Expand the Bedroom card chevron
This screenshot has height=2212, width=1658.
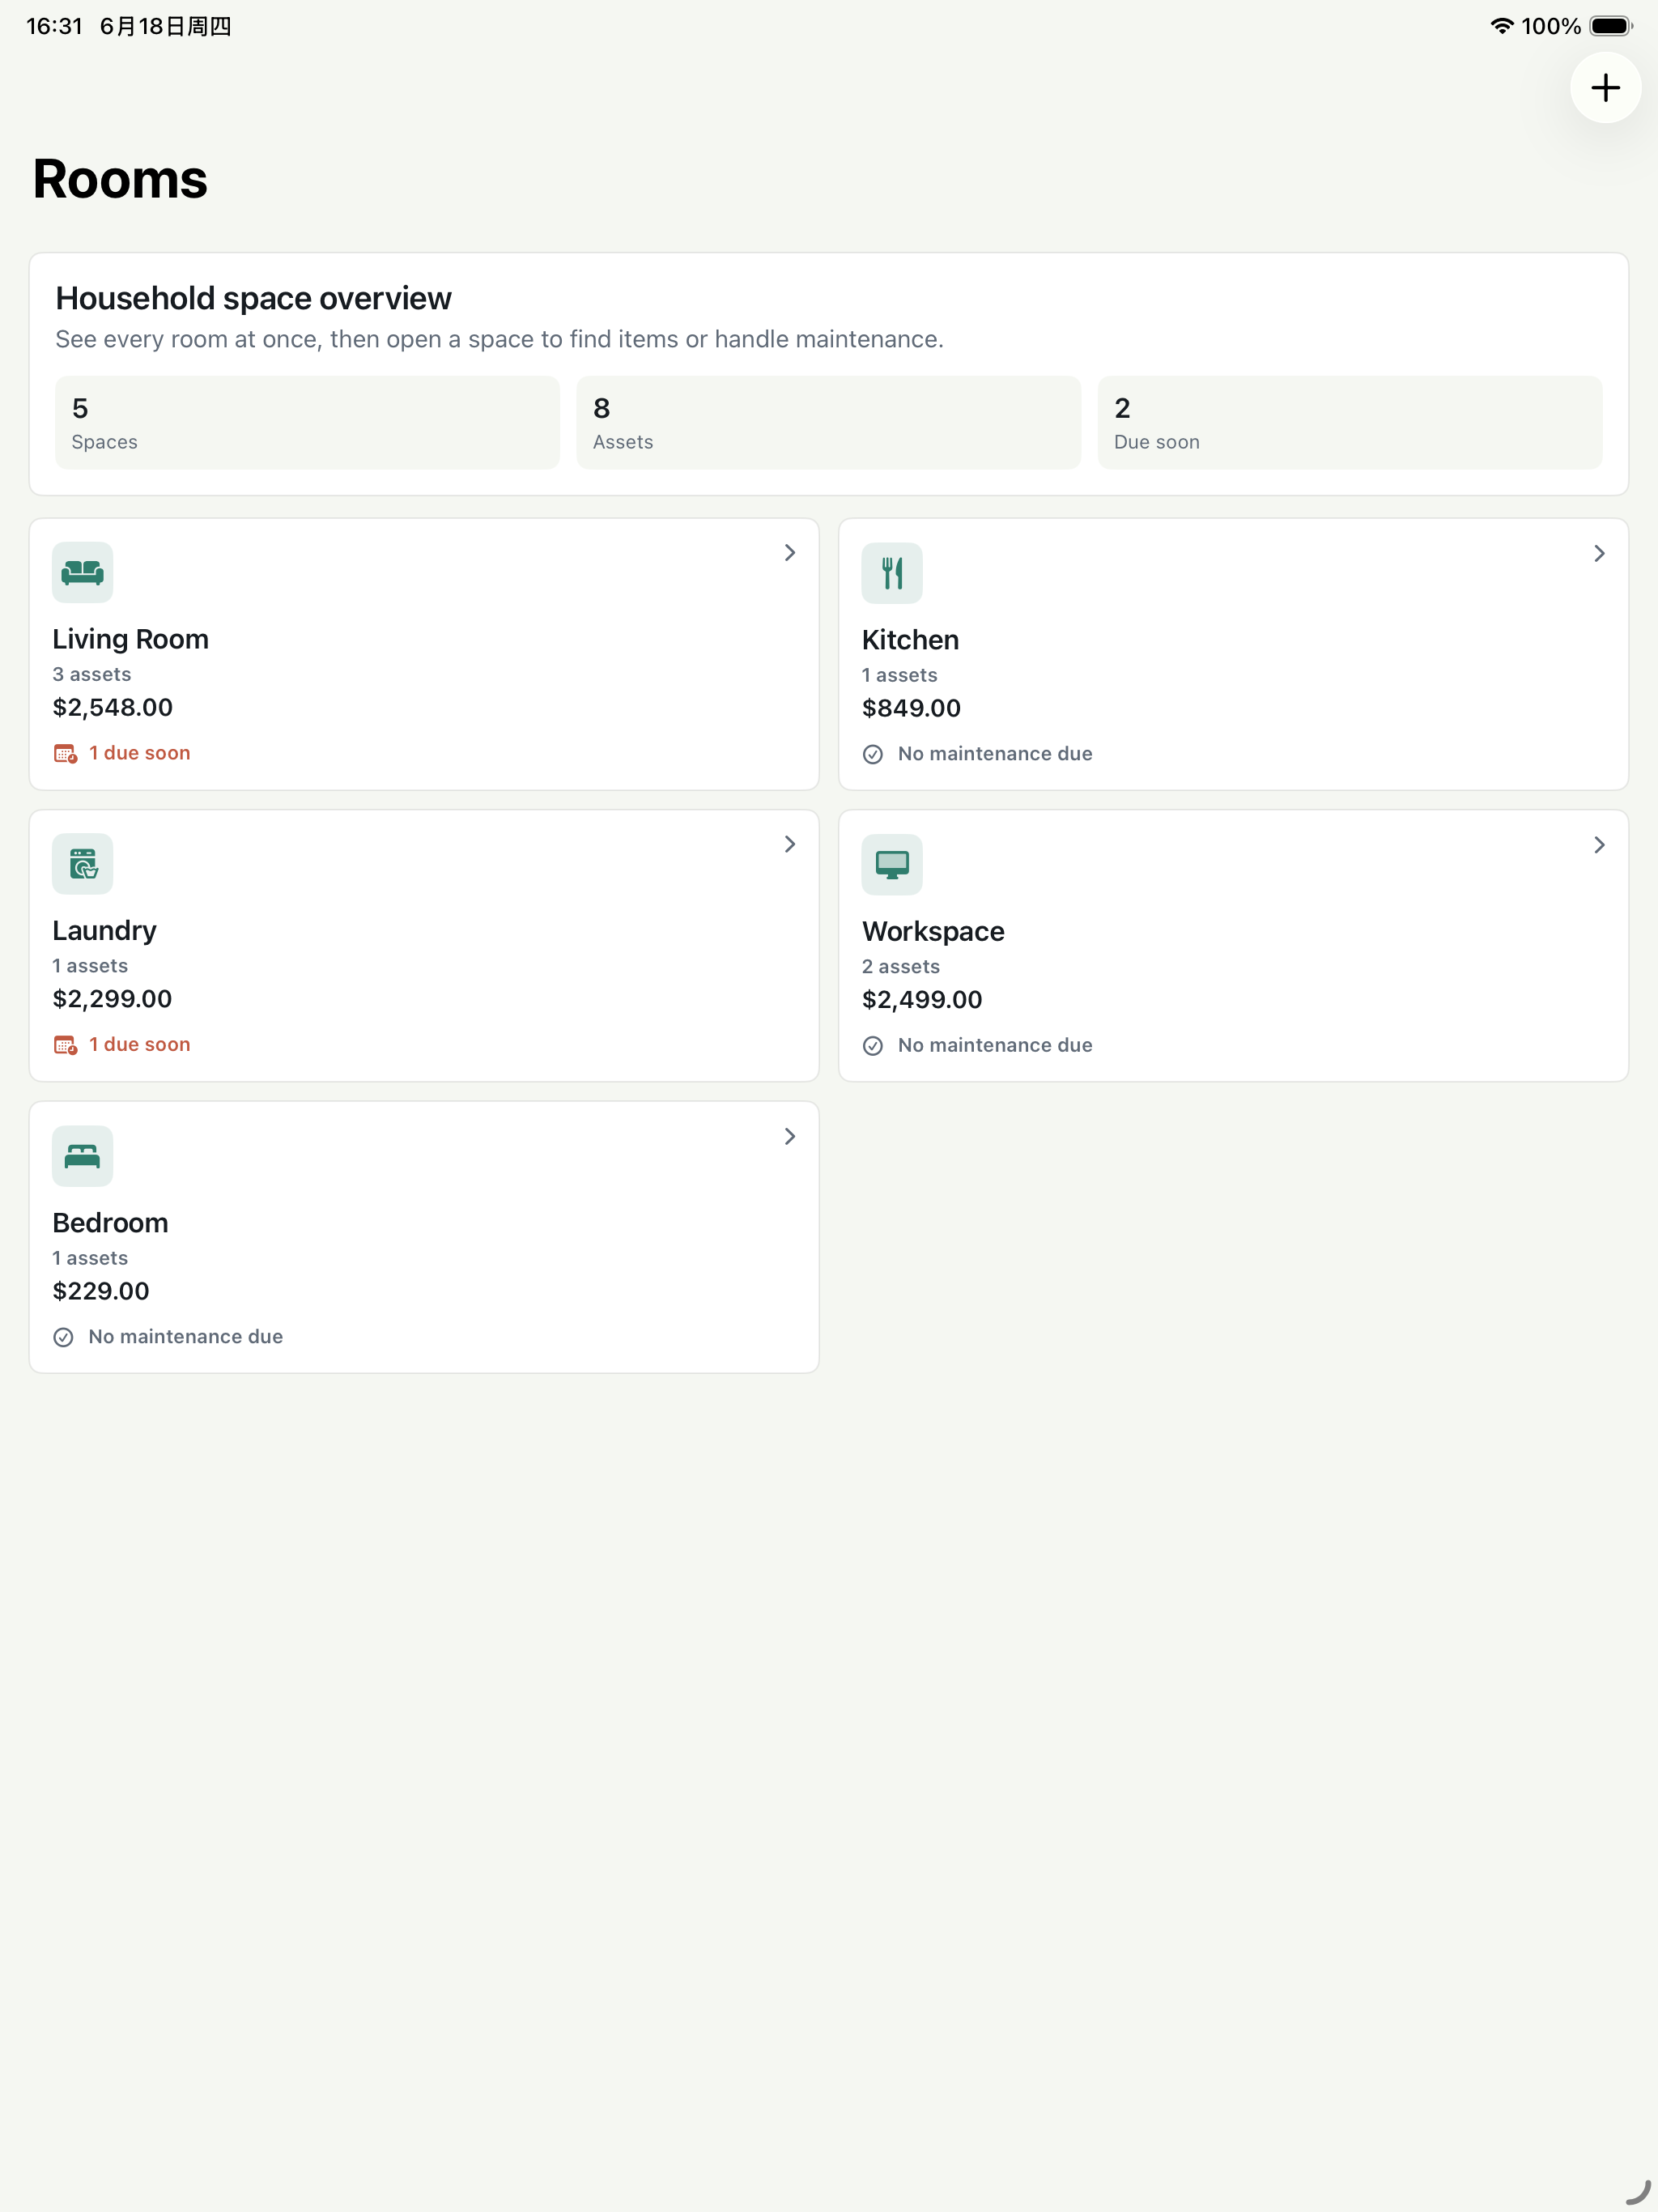point(790,1137)
